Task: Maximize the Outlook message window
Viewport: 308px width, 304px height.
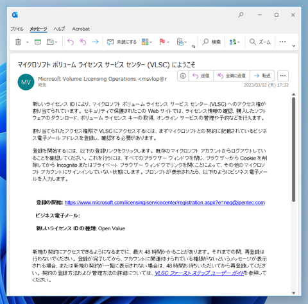Action: click(x=277, y=15)
